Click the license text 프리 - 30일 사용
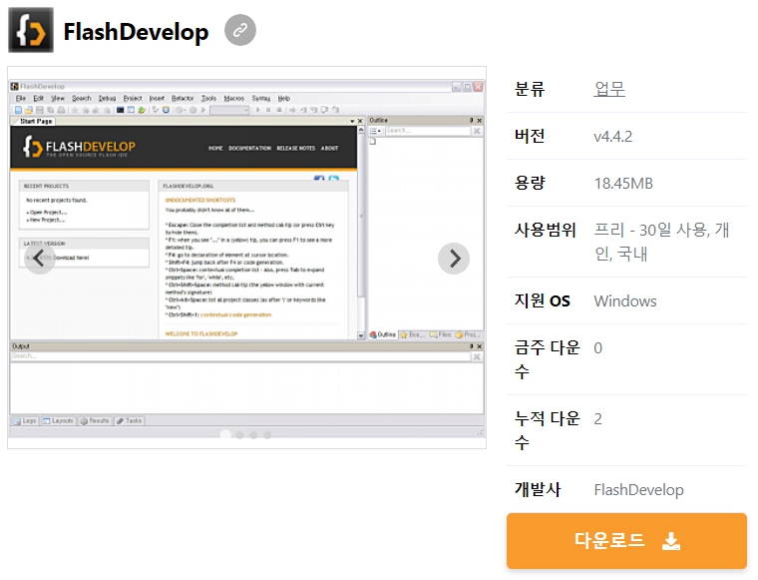 (x=650, y=230)
